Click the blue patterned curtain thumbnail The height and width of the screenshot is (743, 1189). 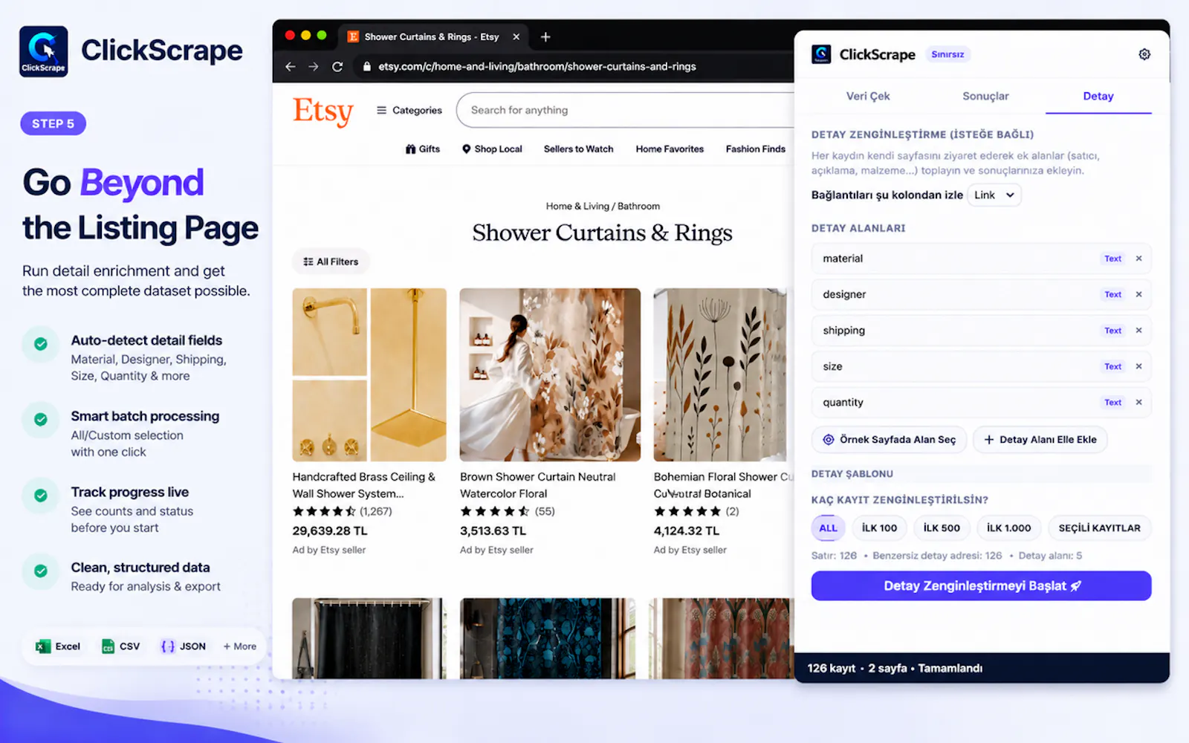(548, 638)
